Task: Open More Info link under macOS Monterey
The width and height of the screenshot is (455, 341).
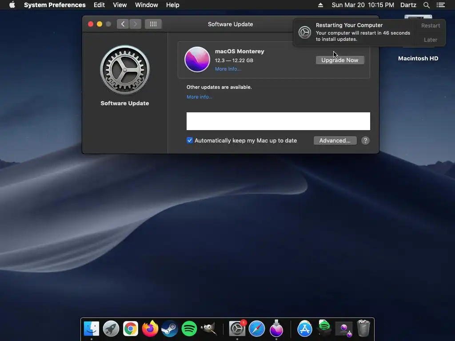Action: (228, 69)
